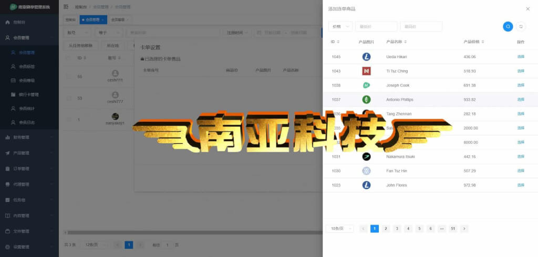Click the avatar icon of ceshi111
Viewport: 538px width, 257px height.
click(x=115, y=73)
